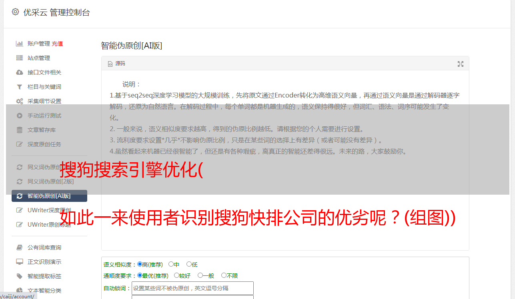Open 账户管理 bar chart icon

click(19, 44)
